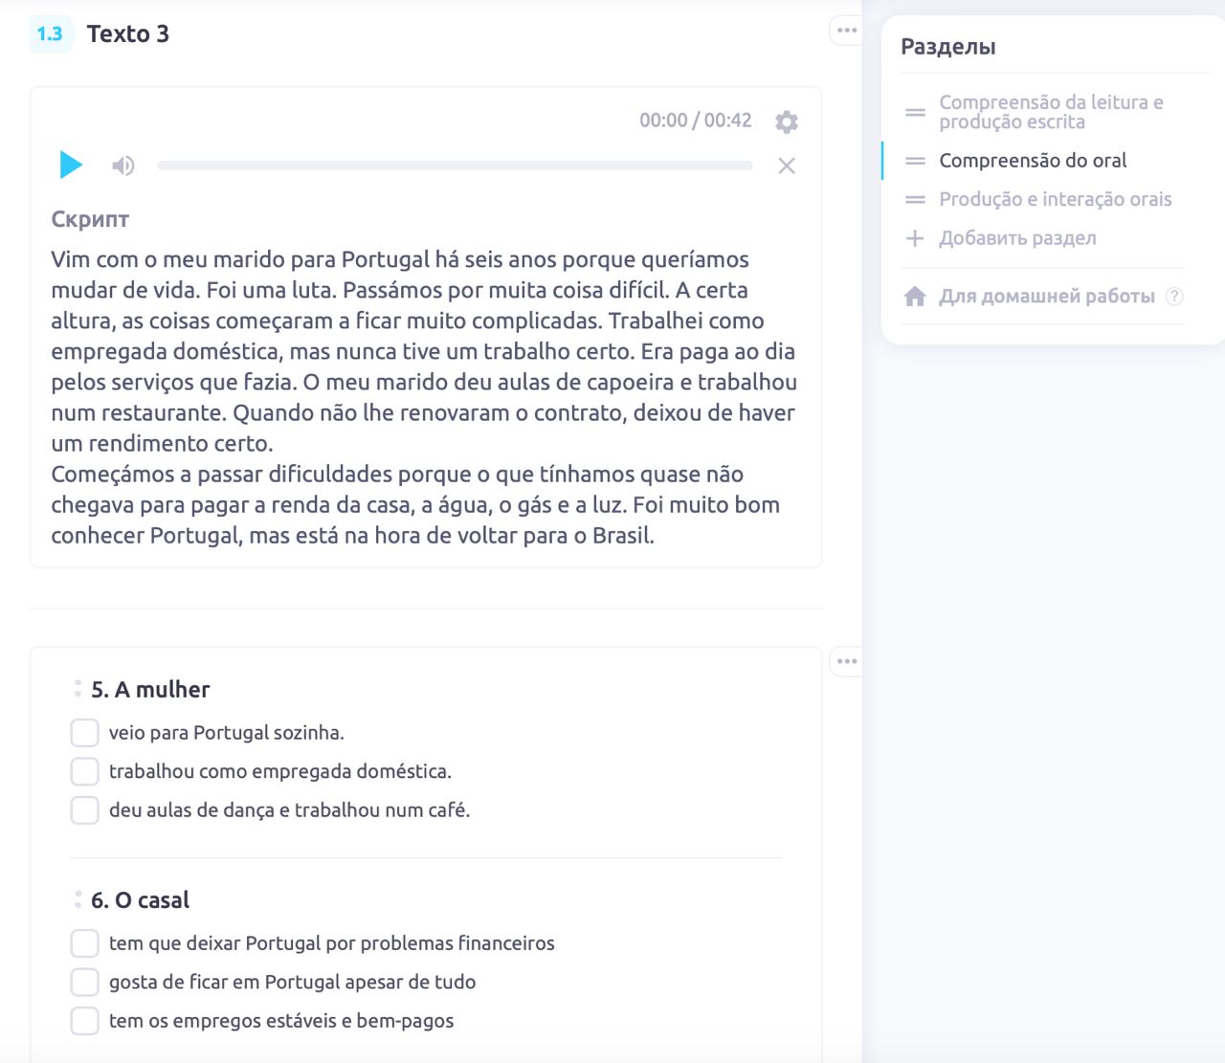Click the Для домашней работы home icon
1225x1063 pixels.
[x=915, y=297]
